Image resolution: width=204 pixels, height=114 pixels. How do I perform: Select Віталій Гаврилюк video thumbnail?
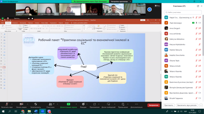(x=113, y=9)
